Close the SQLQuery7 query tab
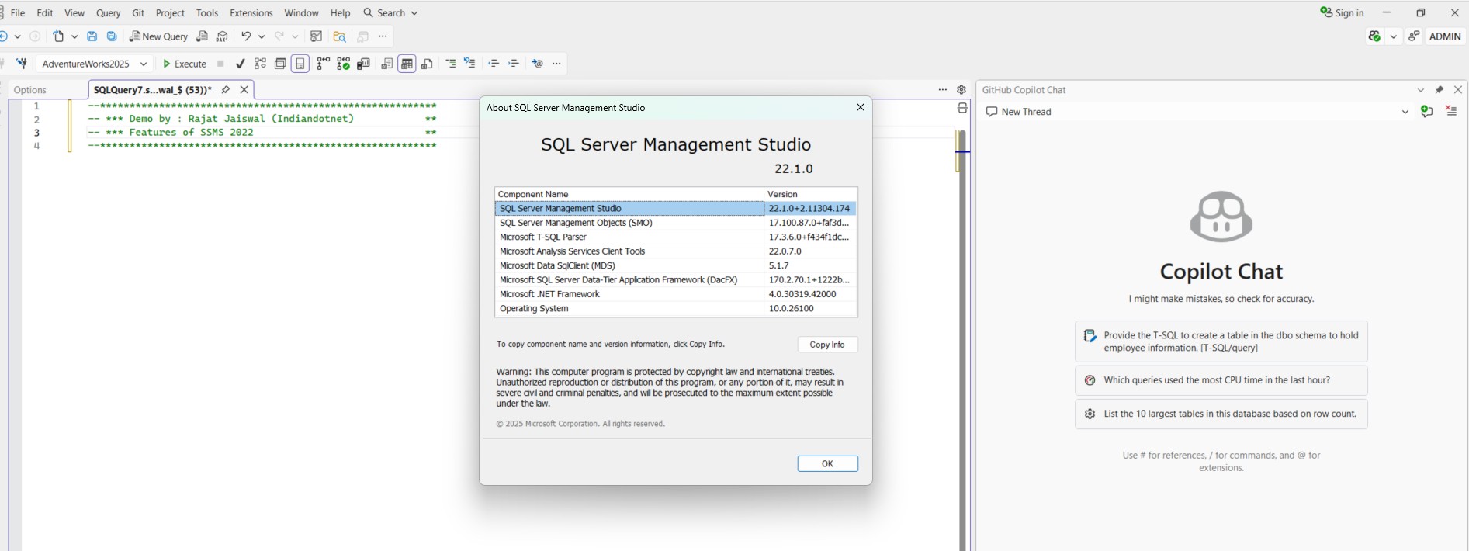The image size is (1469, 551). (244, 90)
